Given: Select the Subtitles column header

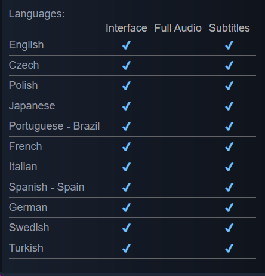Looking at the screenshot, I should pyautogui.click(x=229, y=28).
